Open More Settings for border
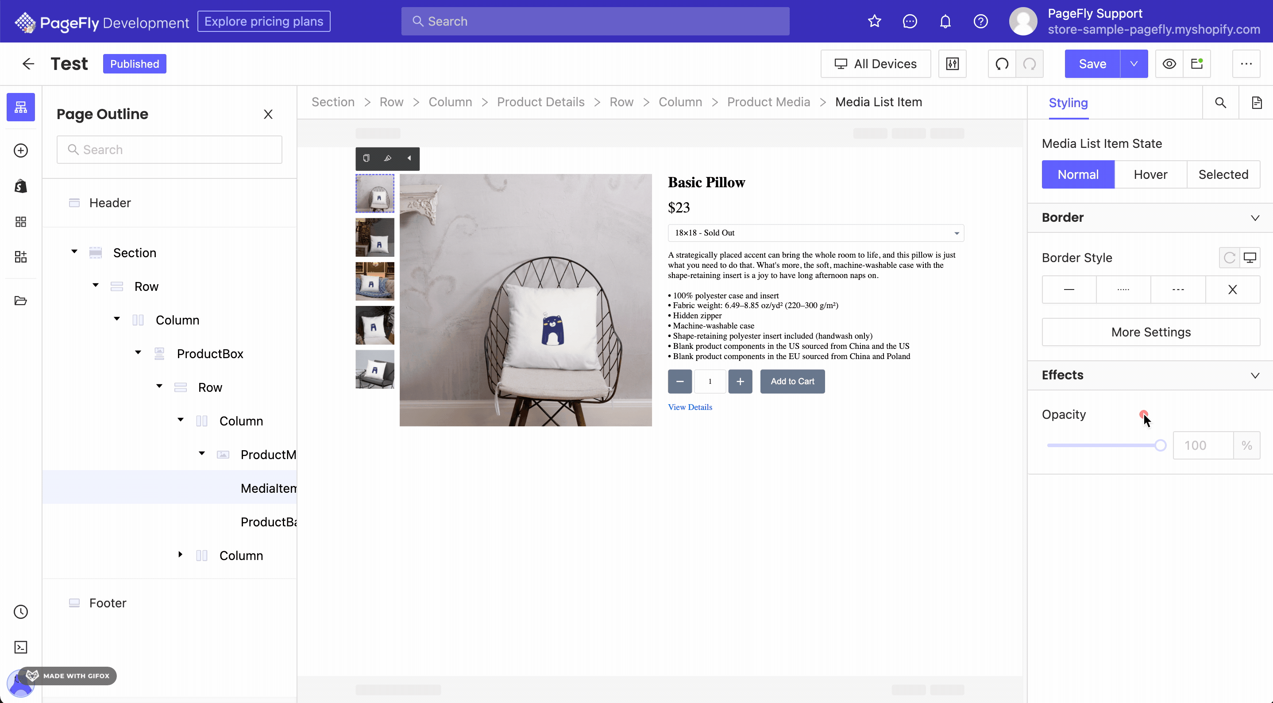Screen dimensions: 1273x703 click(1150, 332)
